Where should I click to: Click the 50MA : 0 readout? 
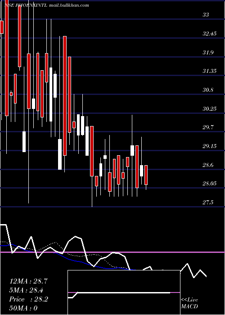pos(23,308)
